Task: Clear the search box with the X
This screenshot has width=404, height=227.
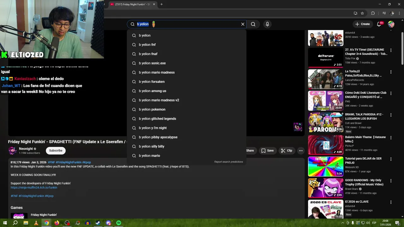Action: click(x=243, y=24)
